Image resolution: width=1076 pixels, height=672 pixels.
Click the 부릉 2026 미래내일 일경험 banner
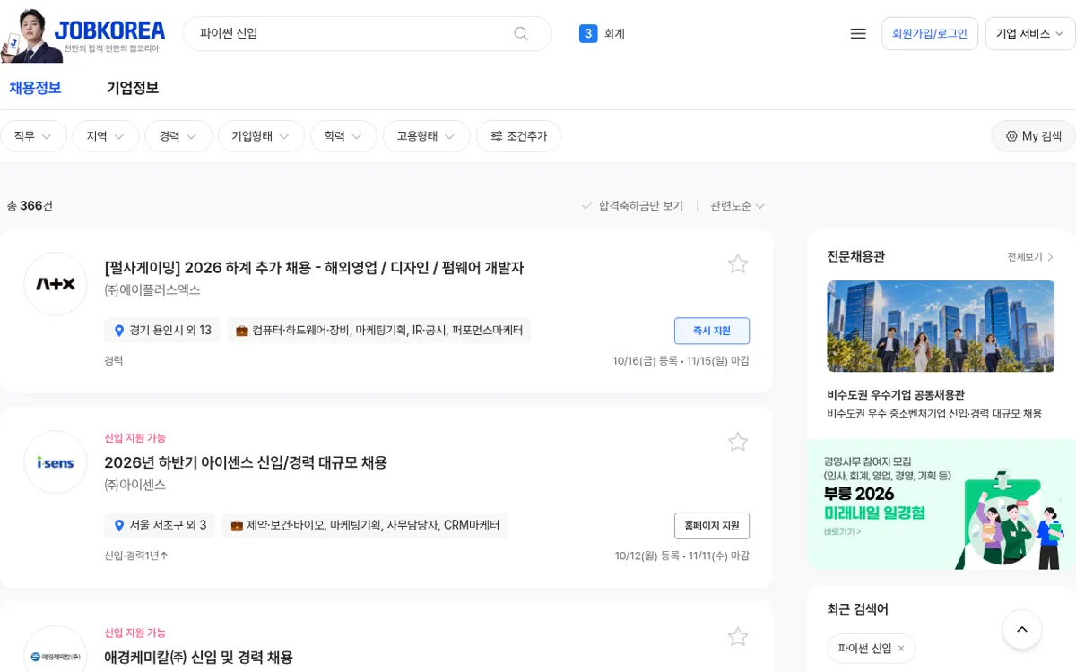(x=941, y=504)
